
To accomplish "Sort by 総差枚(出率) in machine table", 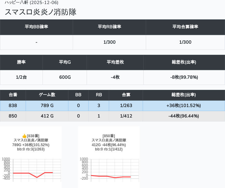I will (184, 95).
